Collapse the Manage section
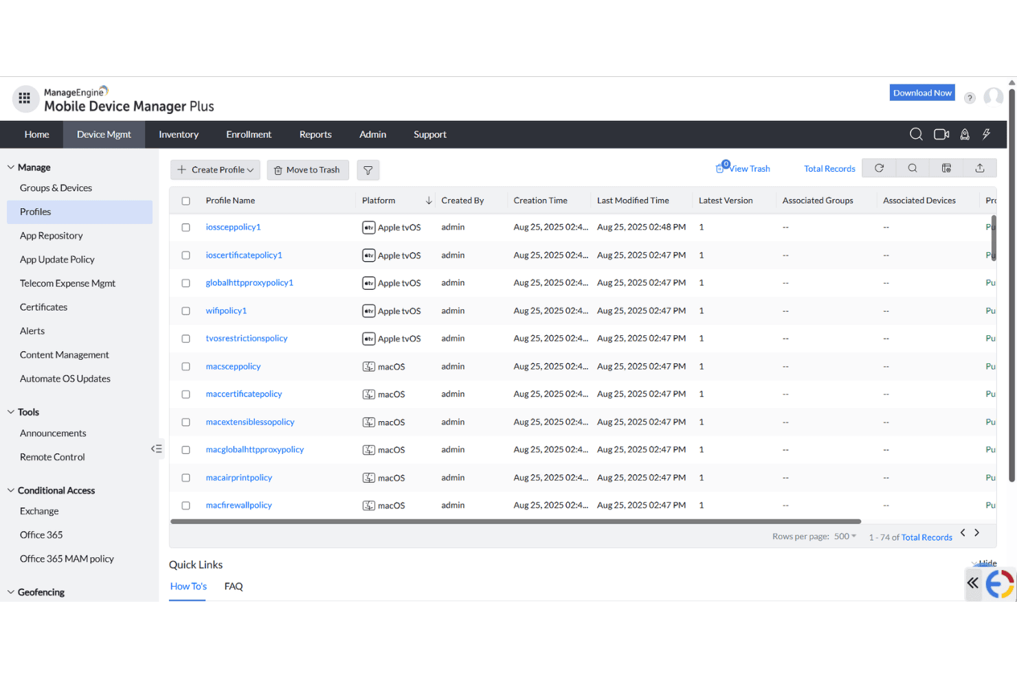1017x678 pixels. point(10,167)
